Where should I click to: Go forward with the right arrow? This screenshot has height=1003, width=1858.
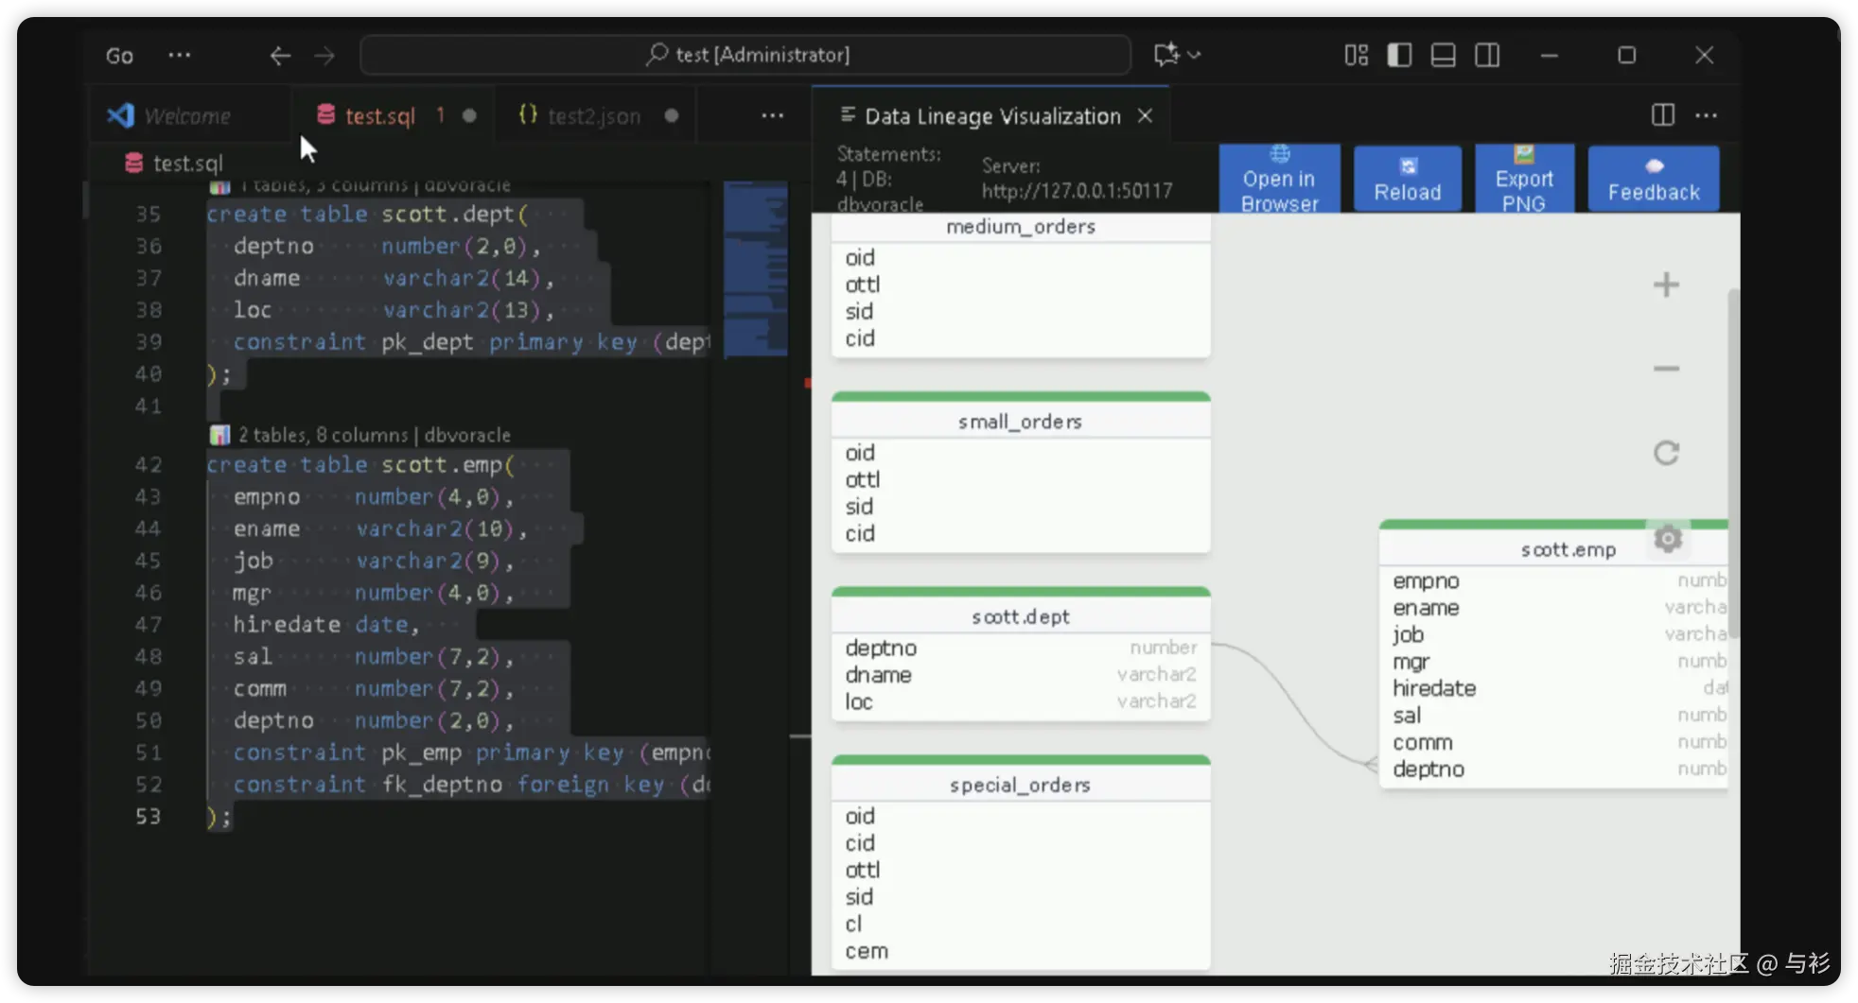pyautogui.click(x=324, y=56)
